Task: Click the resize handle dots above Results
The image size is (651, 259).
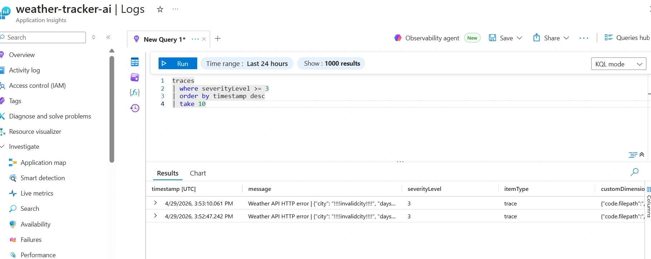Action: pos(400,162)
